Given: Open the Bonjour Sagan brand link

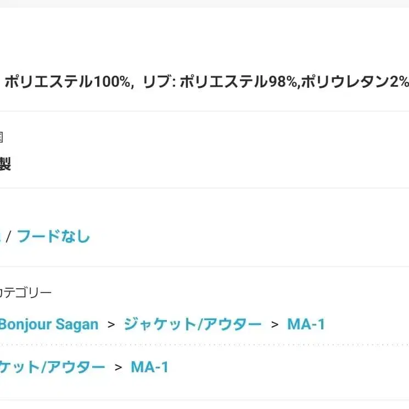Looking at the screenshot, I should pyautogui.click(x=48, y=324).
